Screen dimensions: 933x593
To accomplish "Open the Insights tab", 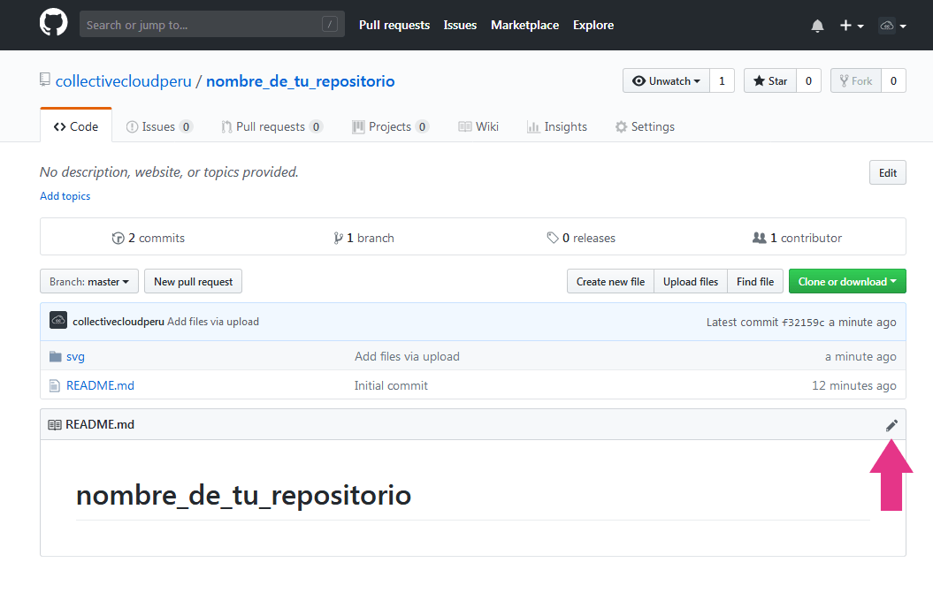I will tap(557, 126).
